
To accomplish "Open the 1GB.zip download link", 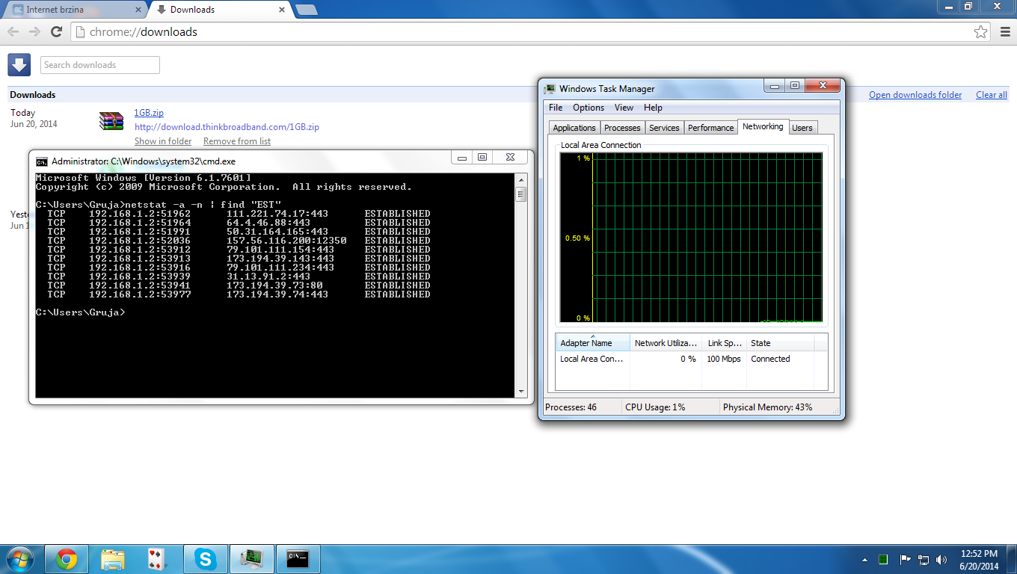I will [149, 113].
